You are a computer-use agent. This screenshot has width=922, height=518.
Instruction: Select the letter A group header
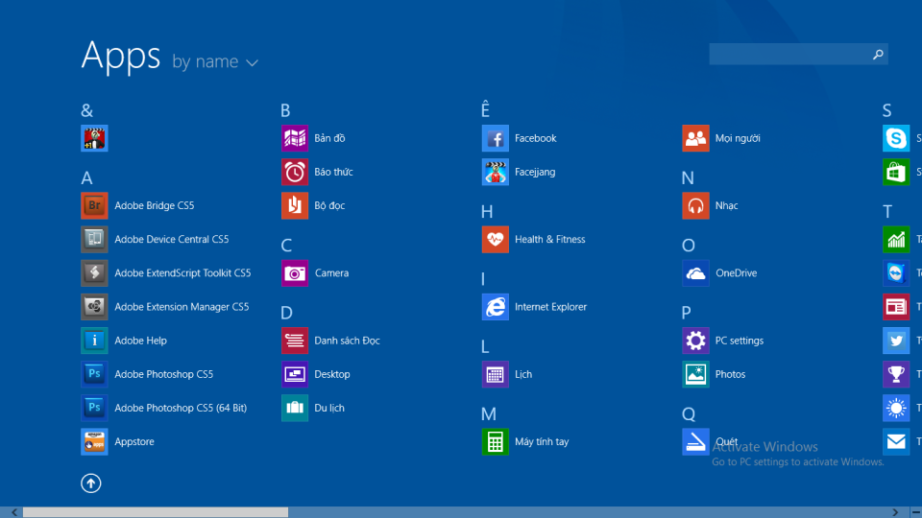[86, 178]
